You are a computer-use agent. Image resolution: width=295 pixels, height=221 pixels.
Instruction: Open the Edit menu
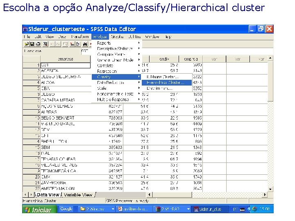coord(38,37)
